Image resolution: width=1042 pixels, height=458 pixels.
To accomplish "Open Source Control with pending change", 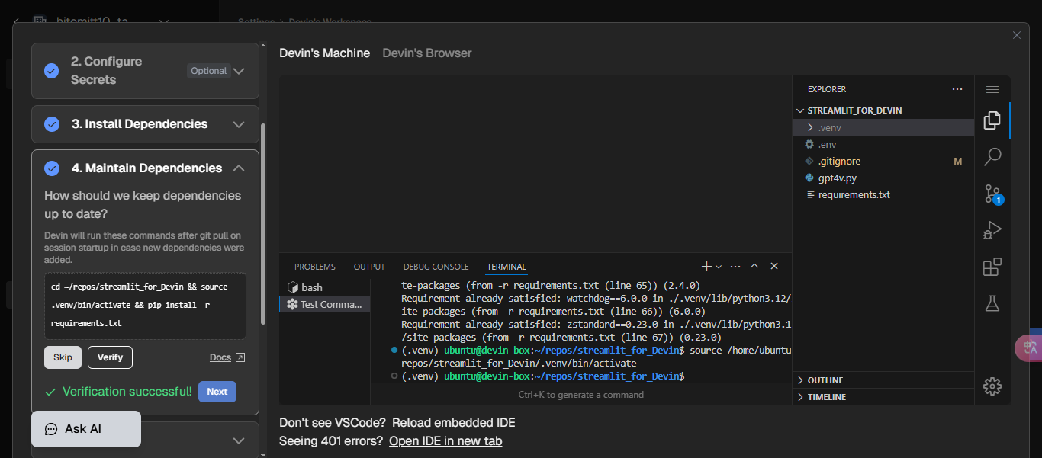I will (x=992, y=194).
